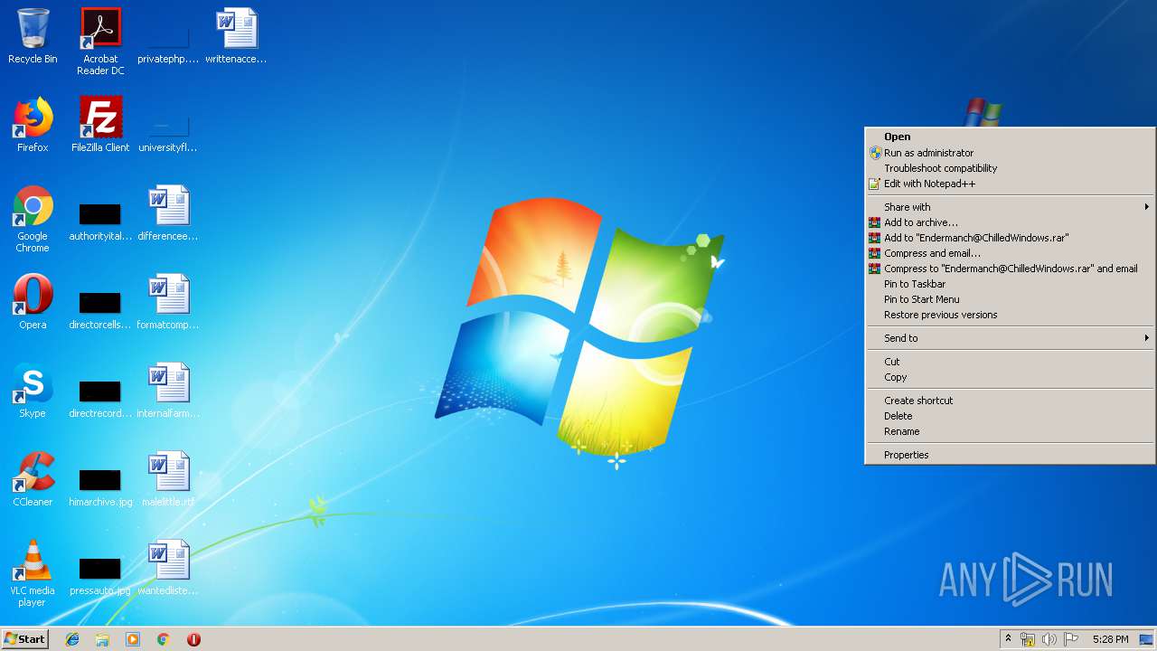Viewport: 1157px width, 651px height.
Task: Select Pin to Taskbar
Action: click(x=1010, y=284)
